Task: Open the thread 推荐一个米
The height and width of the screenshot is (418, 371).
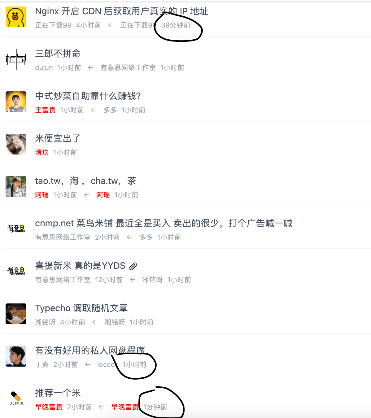Action: pyautogui.click(x=58, y=393)
